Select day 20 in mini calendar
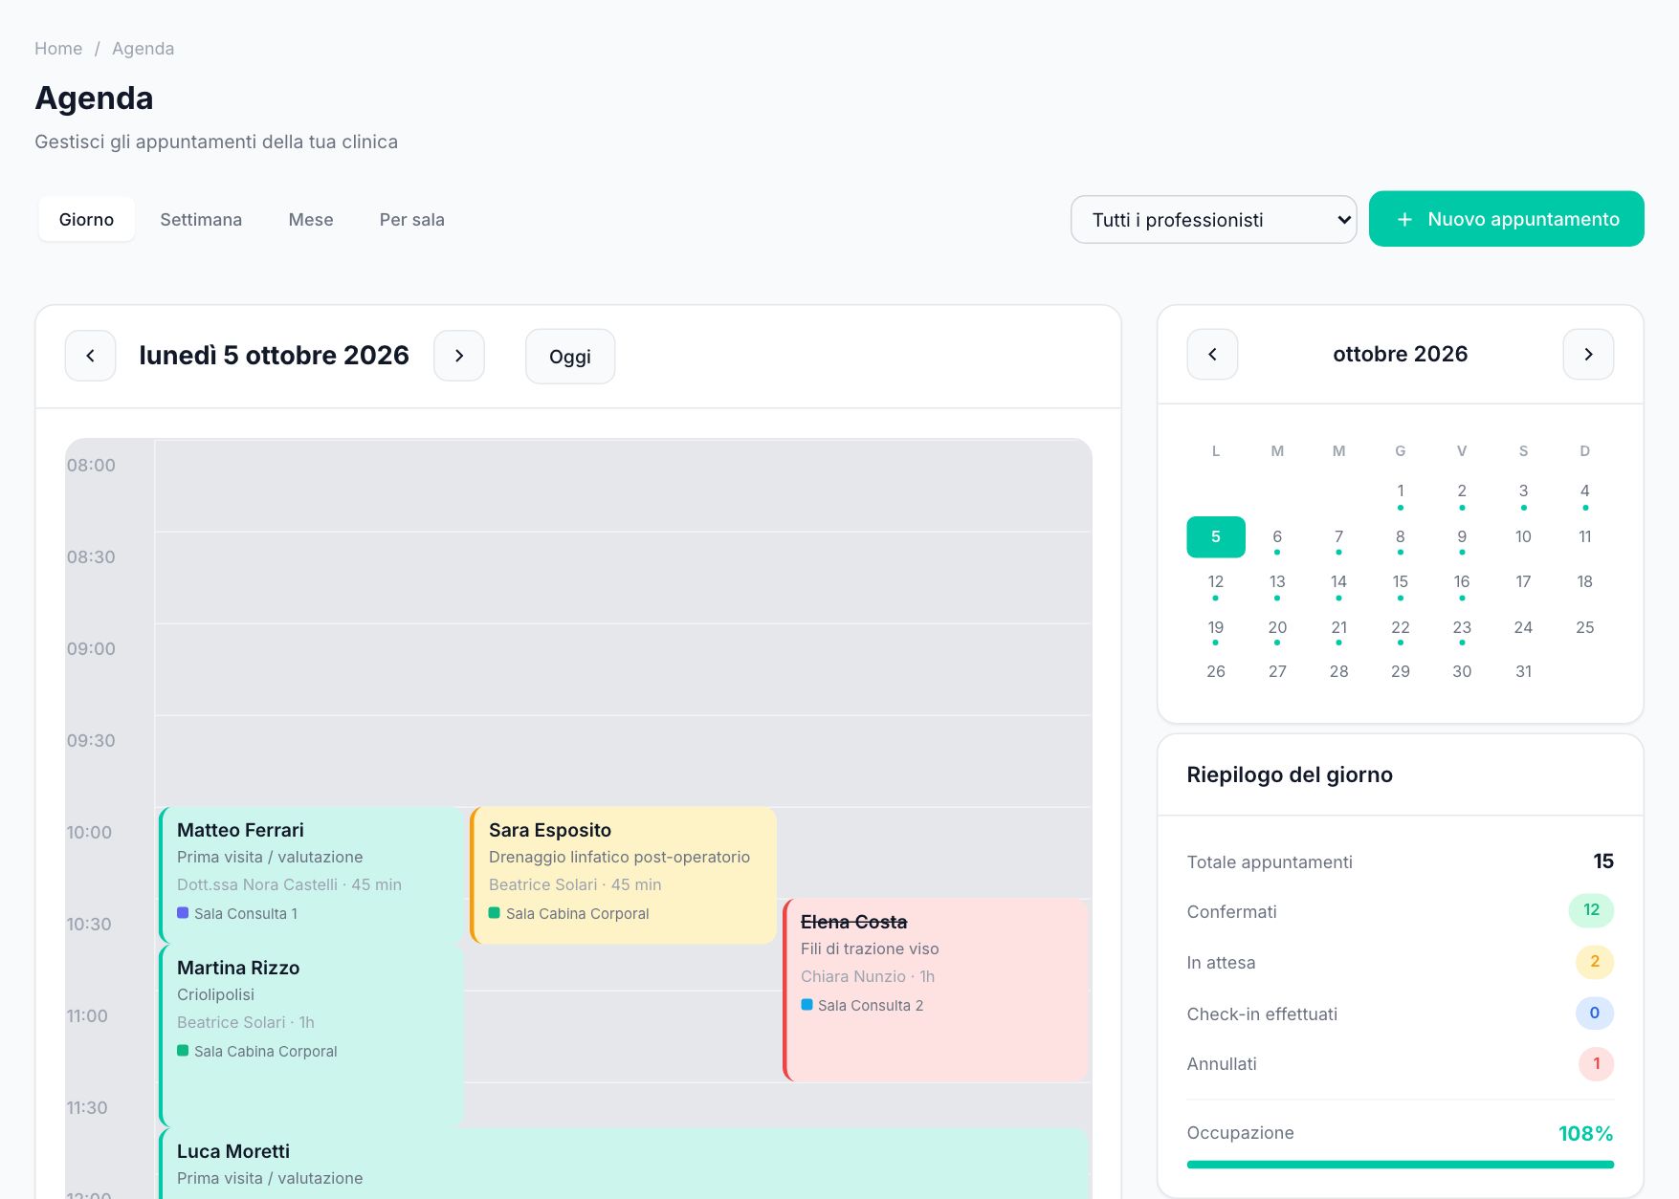Screen dimensions: 1679x1199 (1277, 628)
